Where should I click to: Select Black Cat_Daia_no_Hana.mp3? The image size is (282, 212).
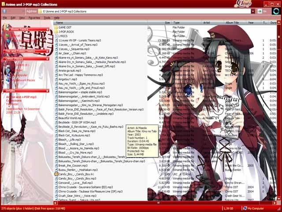pyautogui.click(x=77, y=131)
